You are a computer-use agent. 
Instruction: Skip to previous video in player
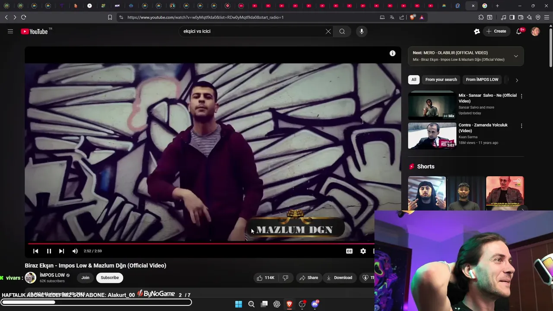click(36, 251)
